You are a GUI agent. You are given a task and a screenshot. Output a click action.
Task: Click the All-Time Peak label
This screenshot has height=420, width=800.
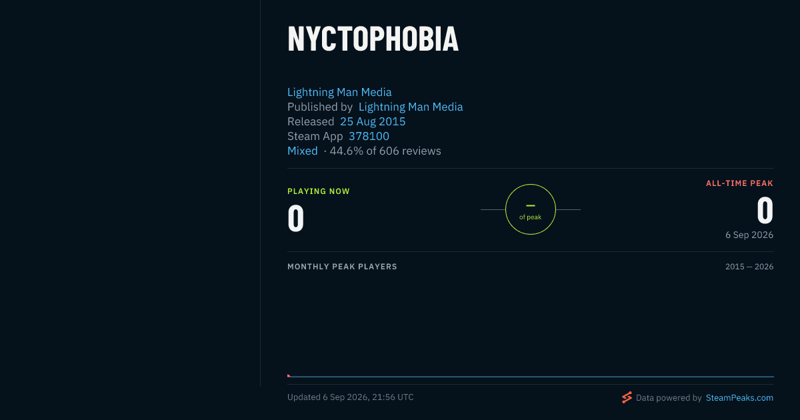(740, 183)
